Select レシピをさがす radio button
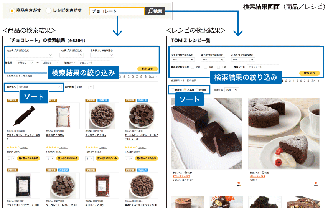This screenshot has width=328, height=211. pos(48,10)
